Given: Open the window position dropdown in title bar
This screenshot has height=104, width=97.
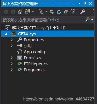Looking at the screenshot, I should click(79, 4).
